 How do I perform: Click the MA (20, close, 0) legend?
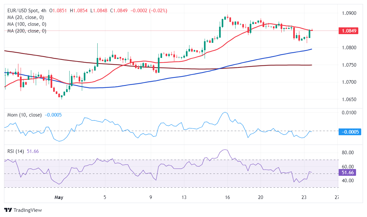tap(25, 17)
